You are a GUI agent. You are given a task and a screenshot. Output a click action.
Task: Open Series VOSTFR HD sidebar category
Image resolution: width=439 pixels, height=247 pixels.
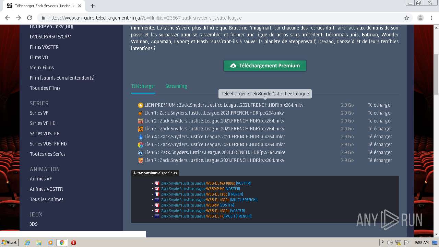48,144
